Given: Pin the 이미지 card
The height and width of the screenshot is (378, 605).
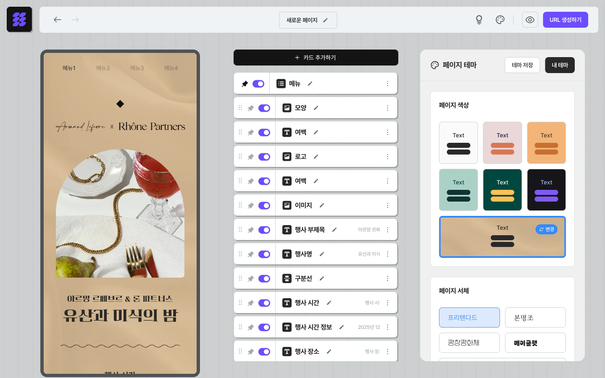Looking at the screenshot, I should 251,205.
